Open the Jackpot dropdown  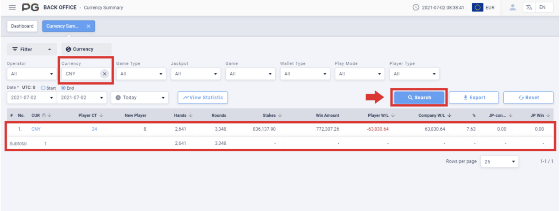point(196,74)
